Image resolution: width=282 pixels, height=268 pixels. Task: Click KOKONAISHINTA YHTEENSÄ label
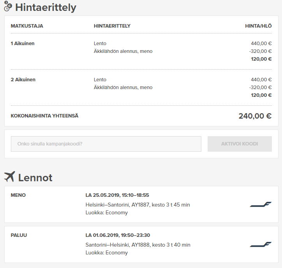44,116
